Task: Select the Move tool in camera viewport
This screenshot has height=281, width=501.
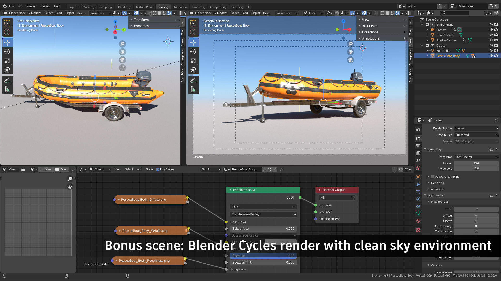Action: [193, 42]
